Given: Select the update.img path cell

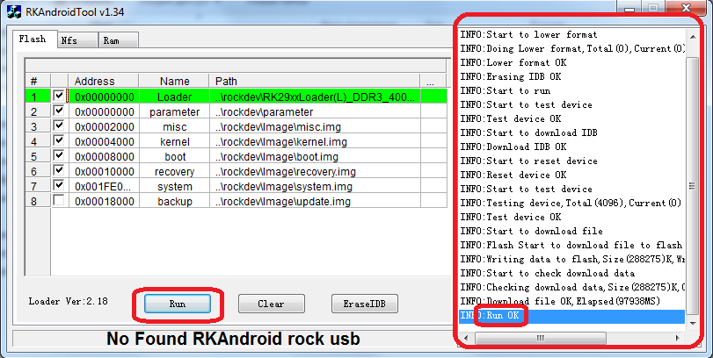Looking at the screenshot, I should coord(315,201).
